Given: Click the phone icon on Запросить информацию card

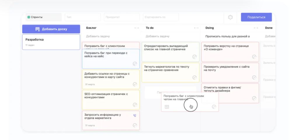Looking at the screenshot, I should pos(135,116).
